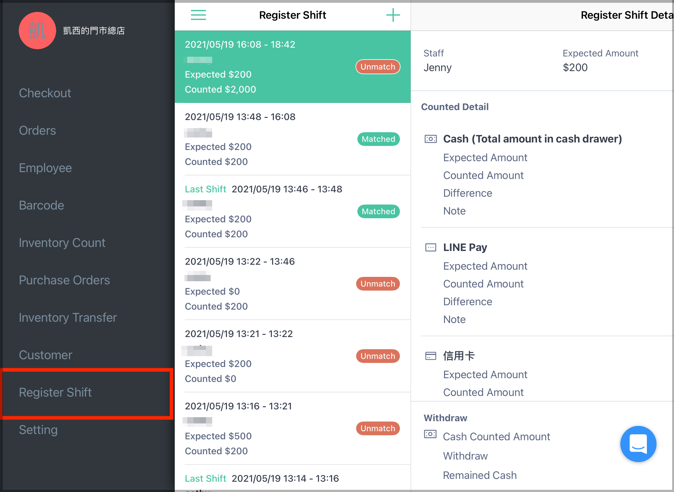Go to Purchase Orders

point(64,280)
